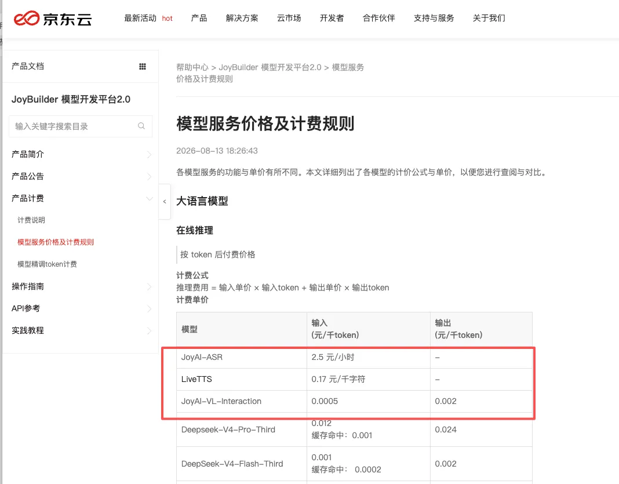This screenshot has width=619, height=484.
Task: Click the 在线推理 subheading
Action: [195, 230]
